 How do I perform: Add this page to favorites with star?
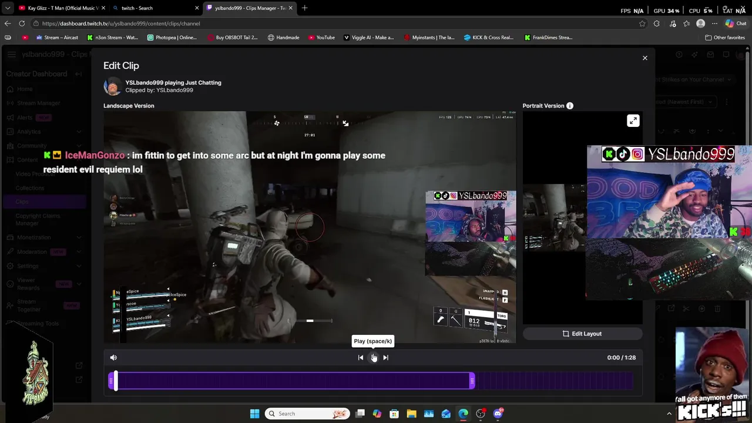pos(642,23)
